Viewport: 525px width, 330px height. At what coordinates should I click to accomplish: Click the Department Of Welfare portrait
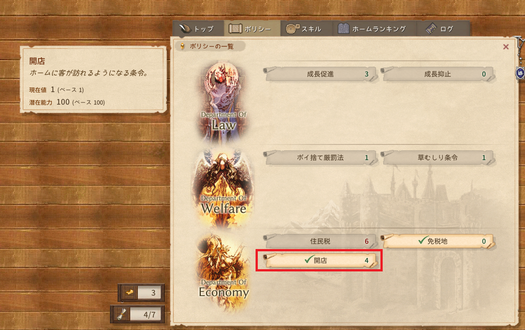[x=224, y=187]
